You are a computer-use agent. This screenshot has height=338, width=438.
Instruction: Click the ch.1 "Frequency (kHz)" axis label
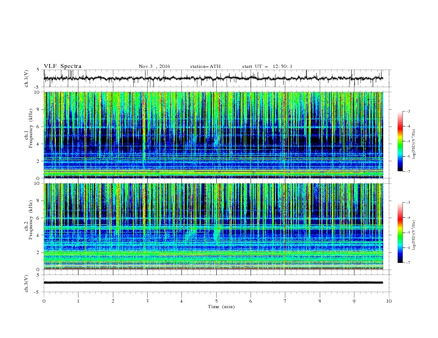pos(30,129)
